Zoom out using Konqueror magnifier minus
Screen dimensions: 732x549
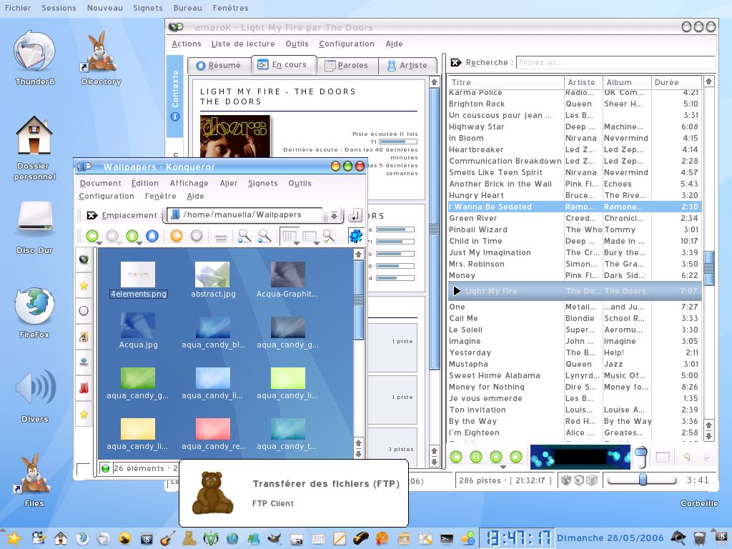264,236
